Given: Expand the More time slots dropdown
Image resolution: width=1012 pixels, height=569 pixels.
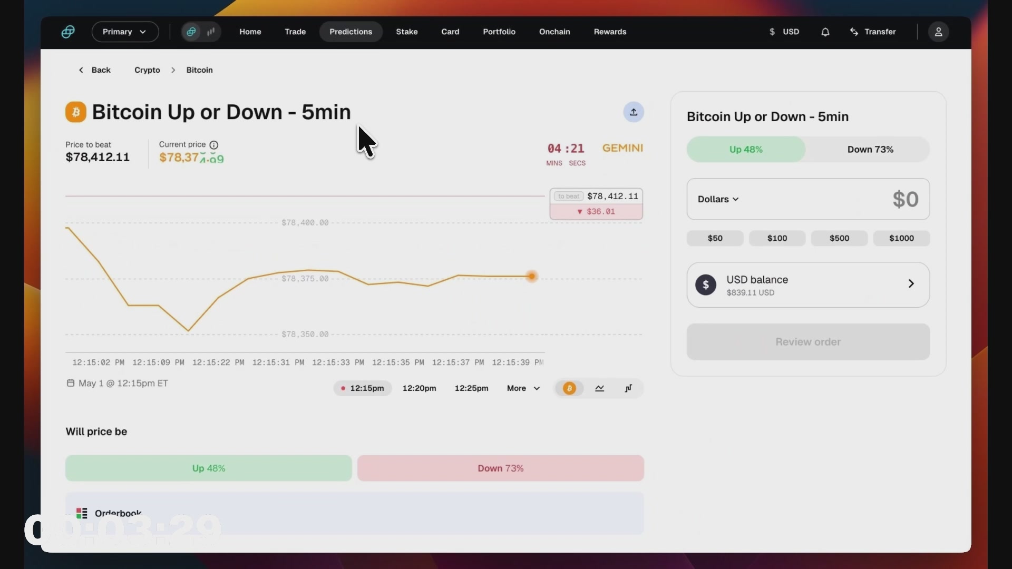Looking at the screenshot, I should point(523,389).
